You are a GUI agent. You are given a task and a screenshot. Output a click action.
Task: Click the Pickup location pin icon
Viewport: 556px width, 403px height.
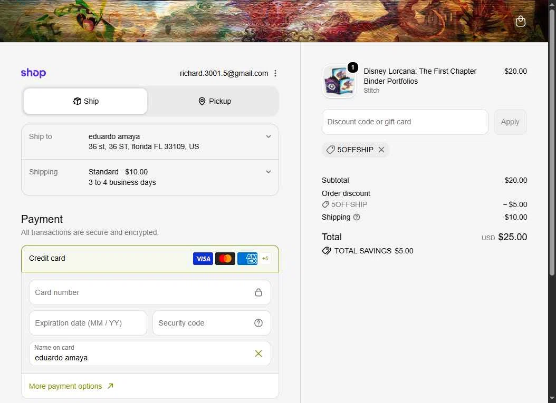(x=202, y=101)
